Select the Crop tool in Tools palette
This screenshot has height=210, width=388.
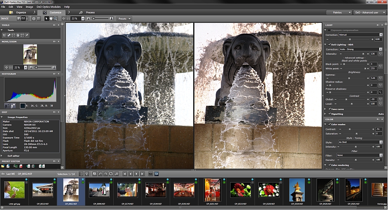(4, 35)
